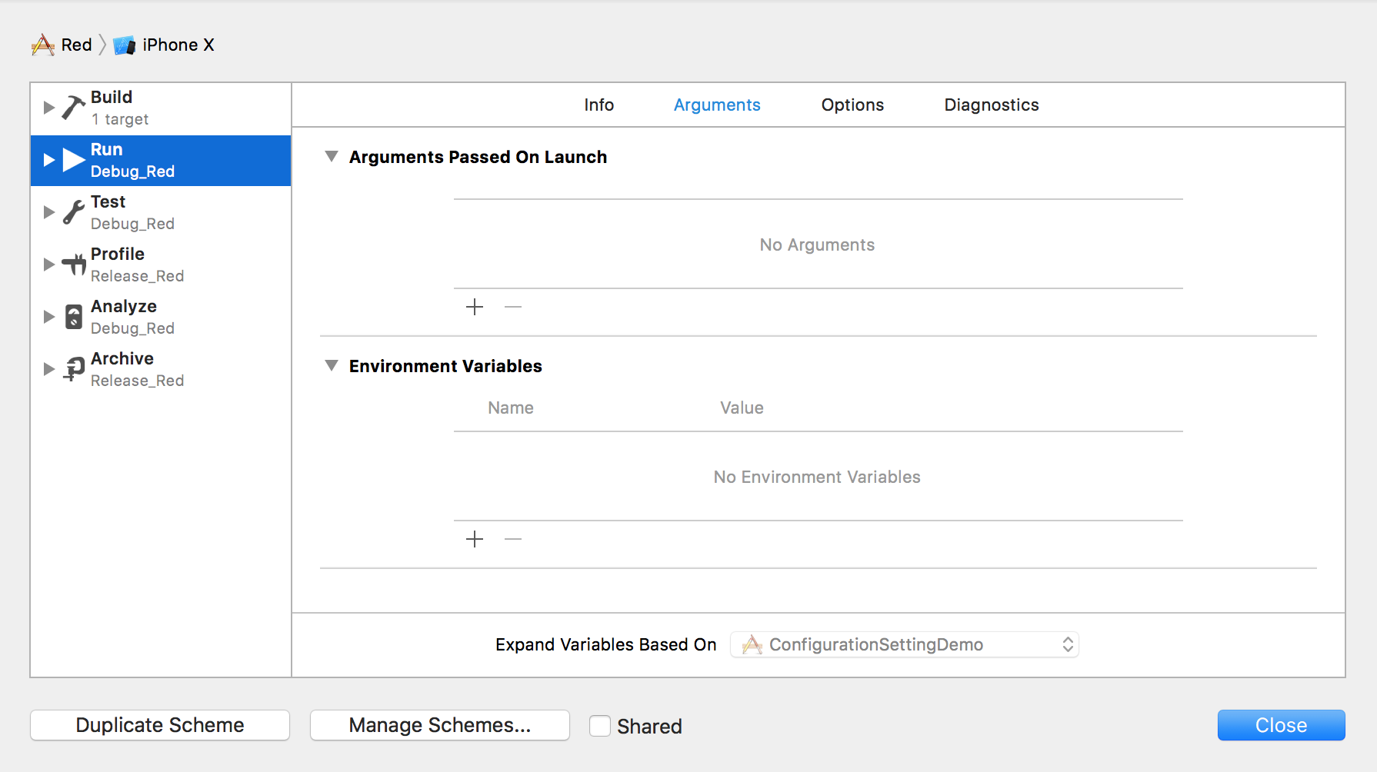This screenshot has height=772, width=1377.
Task: Expand the Build action disclosure triangle
Action: coord(48,108)
